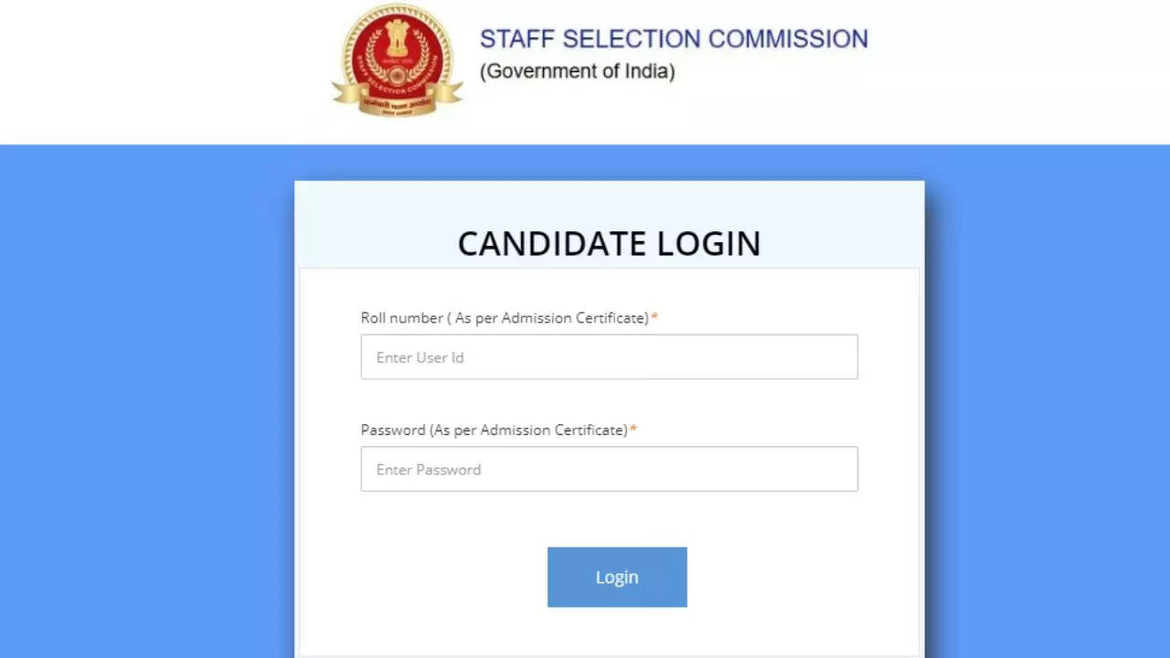Click the light header strip above CANDIDATE LOGIN
The height and width of the screenshot is (658, 1170).
pos(609,201)
